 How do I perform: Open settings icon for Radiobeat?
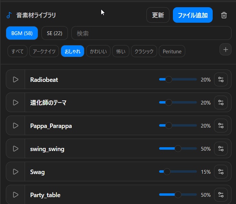coord(221,79)
